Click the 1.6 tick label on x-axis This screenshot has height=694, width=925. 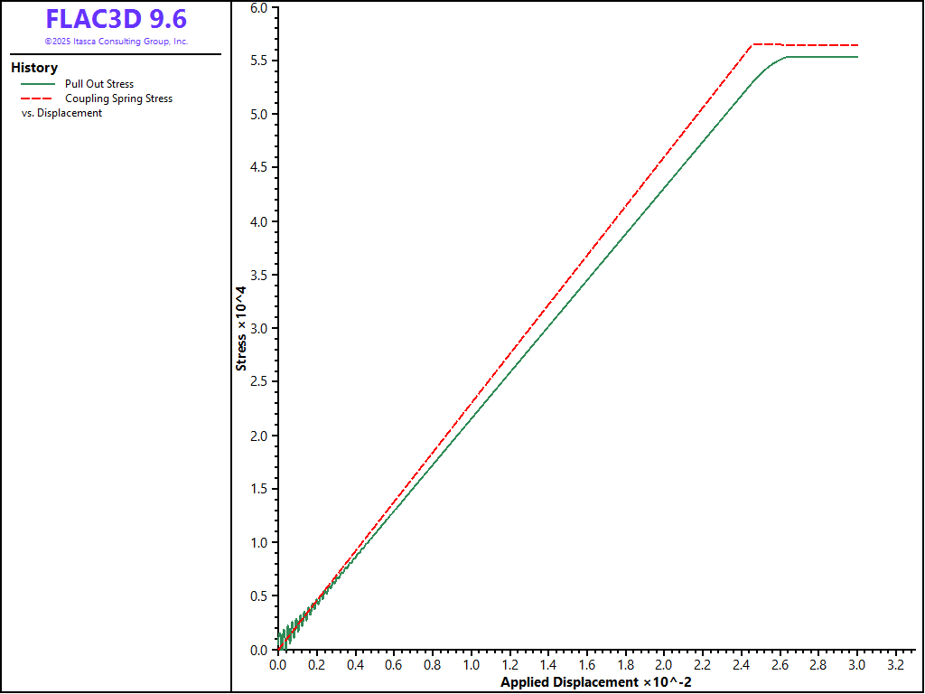click(586, 664)
